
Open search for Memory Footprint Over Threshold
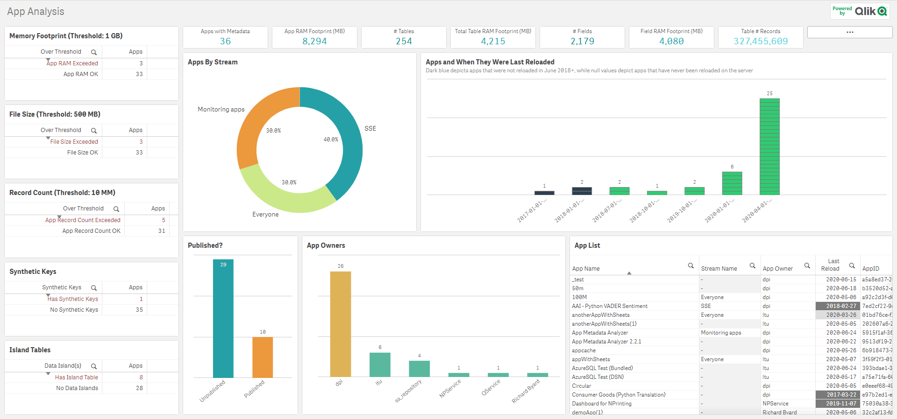tap(94, 52)
